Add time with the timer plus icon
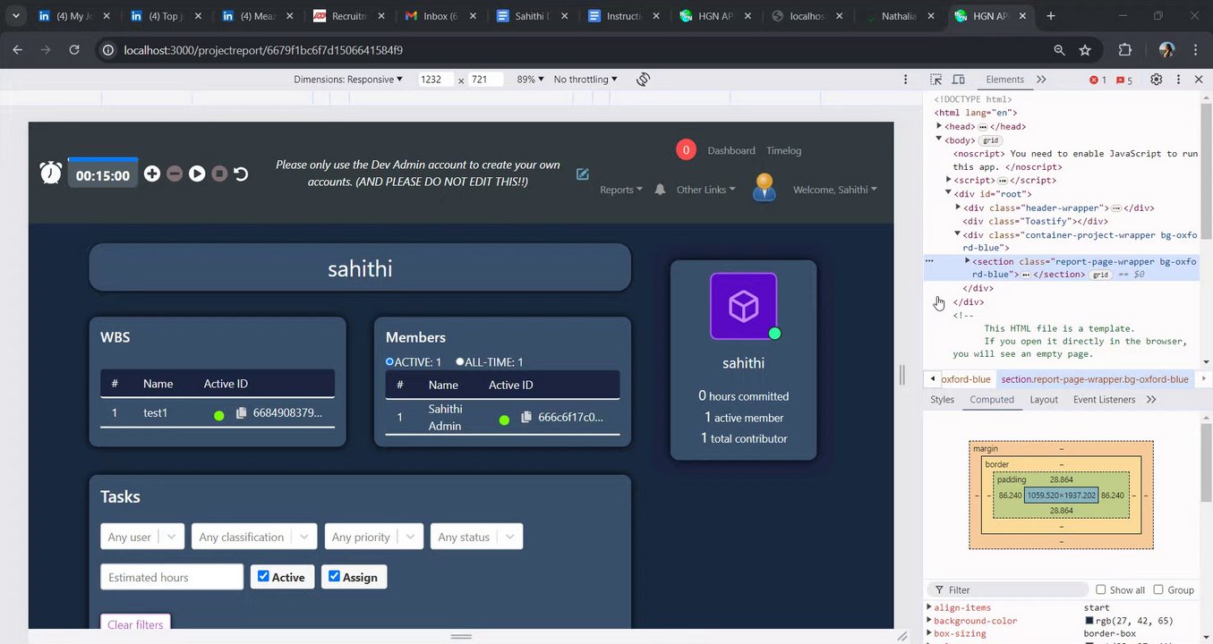 click(x=152, y=174)
